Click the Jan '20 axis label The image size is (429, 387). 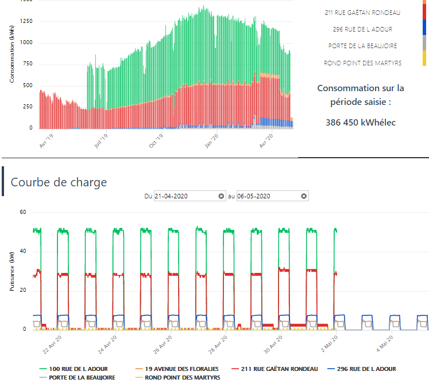pos(211,141)
